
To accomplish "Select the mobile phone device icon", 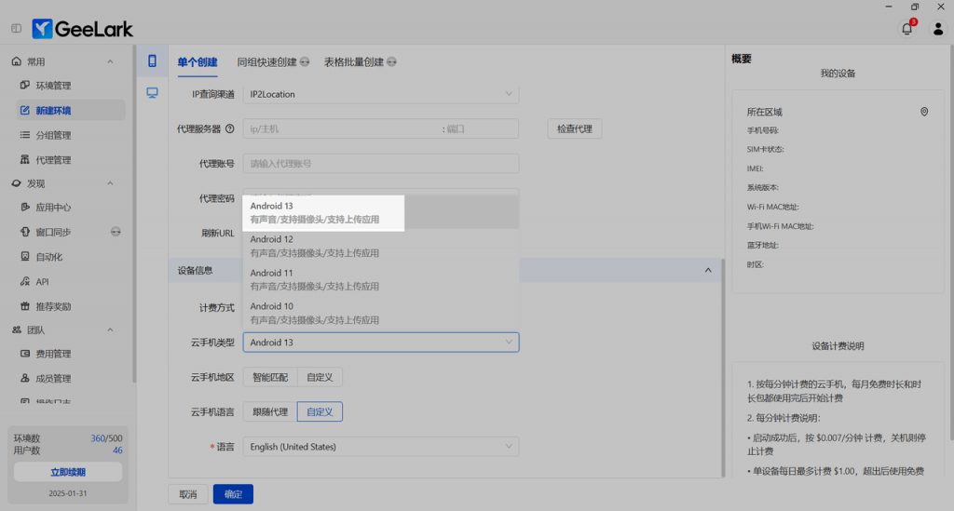I will pos(152,61).
